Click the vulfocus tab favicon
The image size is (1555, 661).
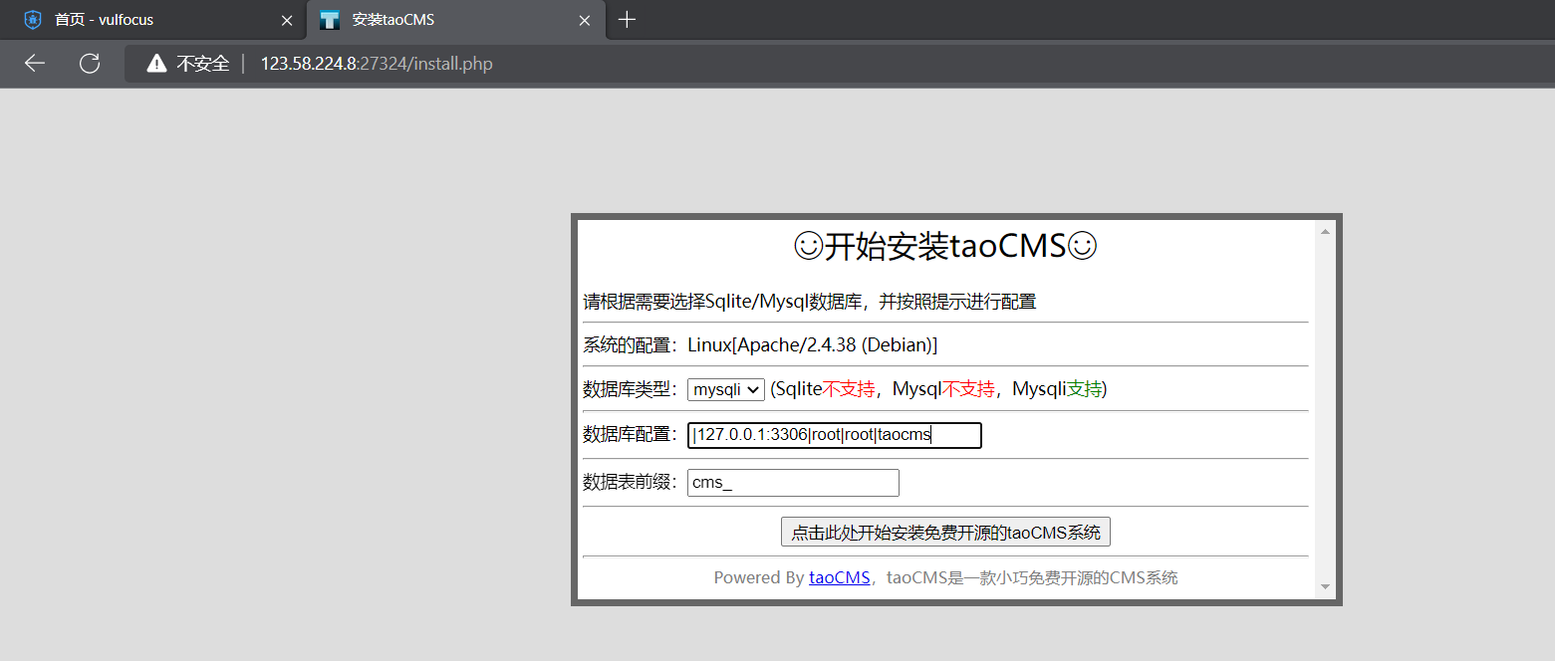coord(33,20)
